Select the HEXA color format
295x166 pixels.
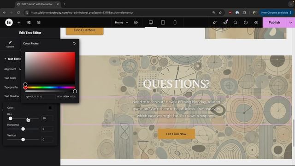click(59, 96)
